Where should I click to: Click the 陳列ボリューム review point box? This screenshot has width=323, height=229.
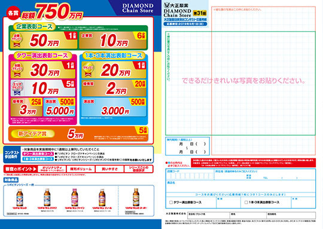click(x=81, y=169)
